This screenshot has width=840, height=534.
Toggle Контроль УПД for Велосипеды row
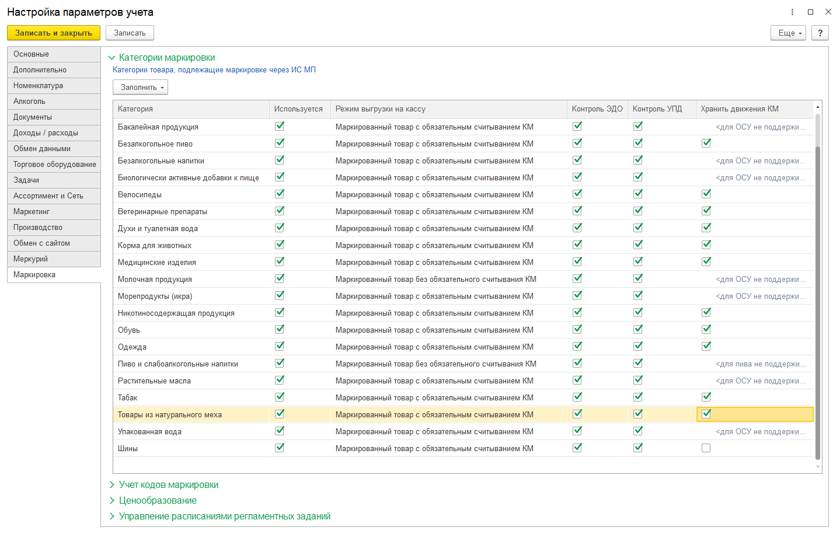[x=638, y=194]
